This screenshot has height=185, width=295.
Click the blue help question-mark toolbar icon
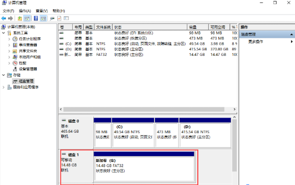pos(36,18)
